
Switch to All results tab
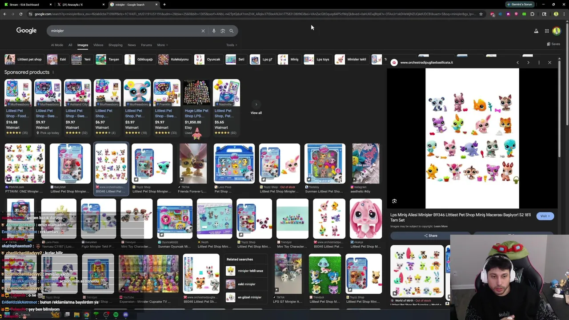tap(70, 45)
